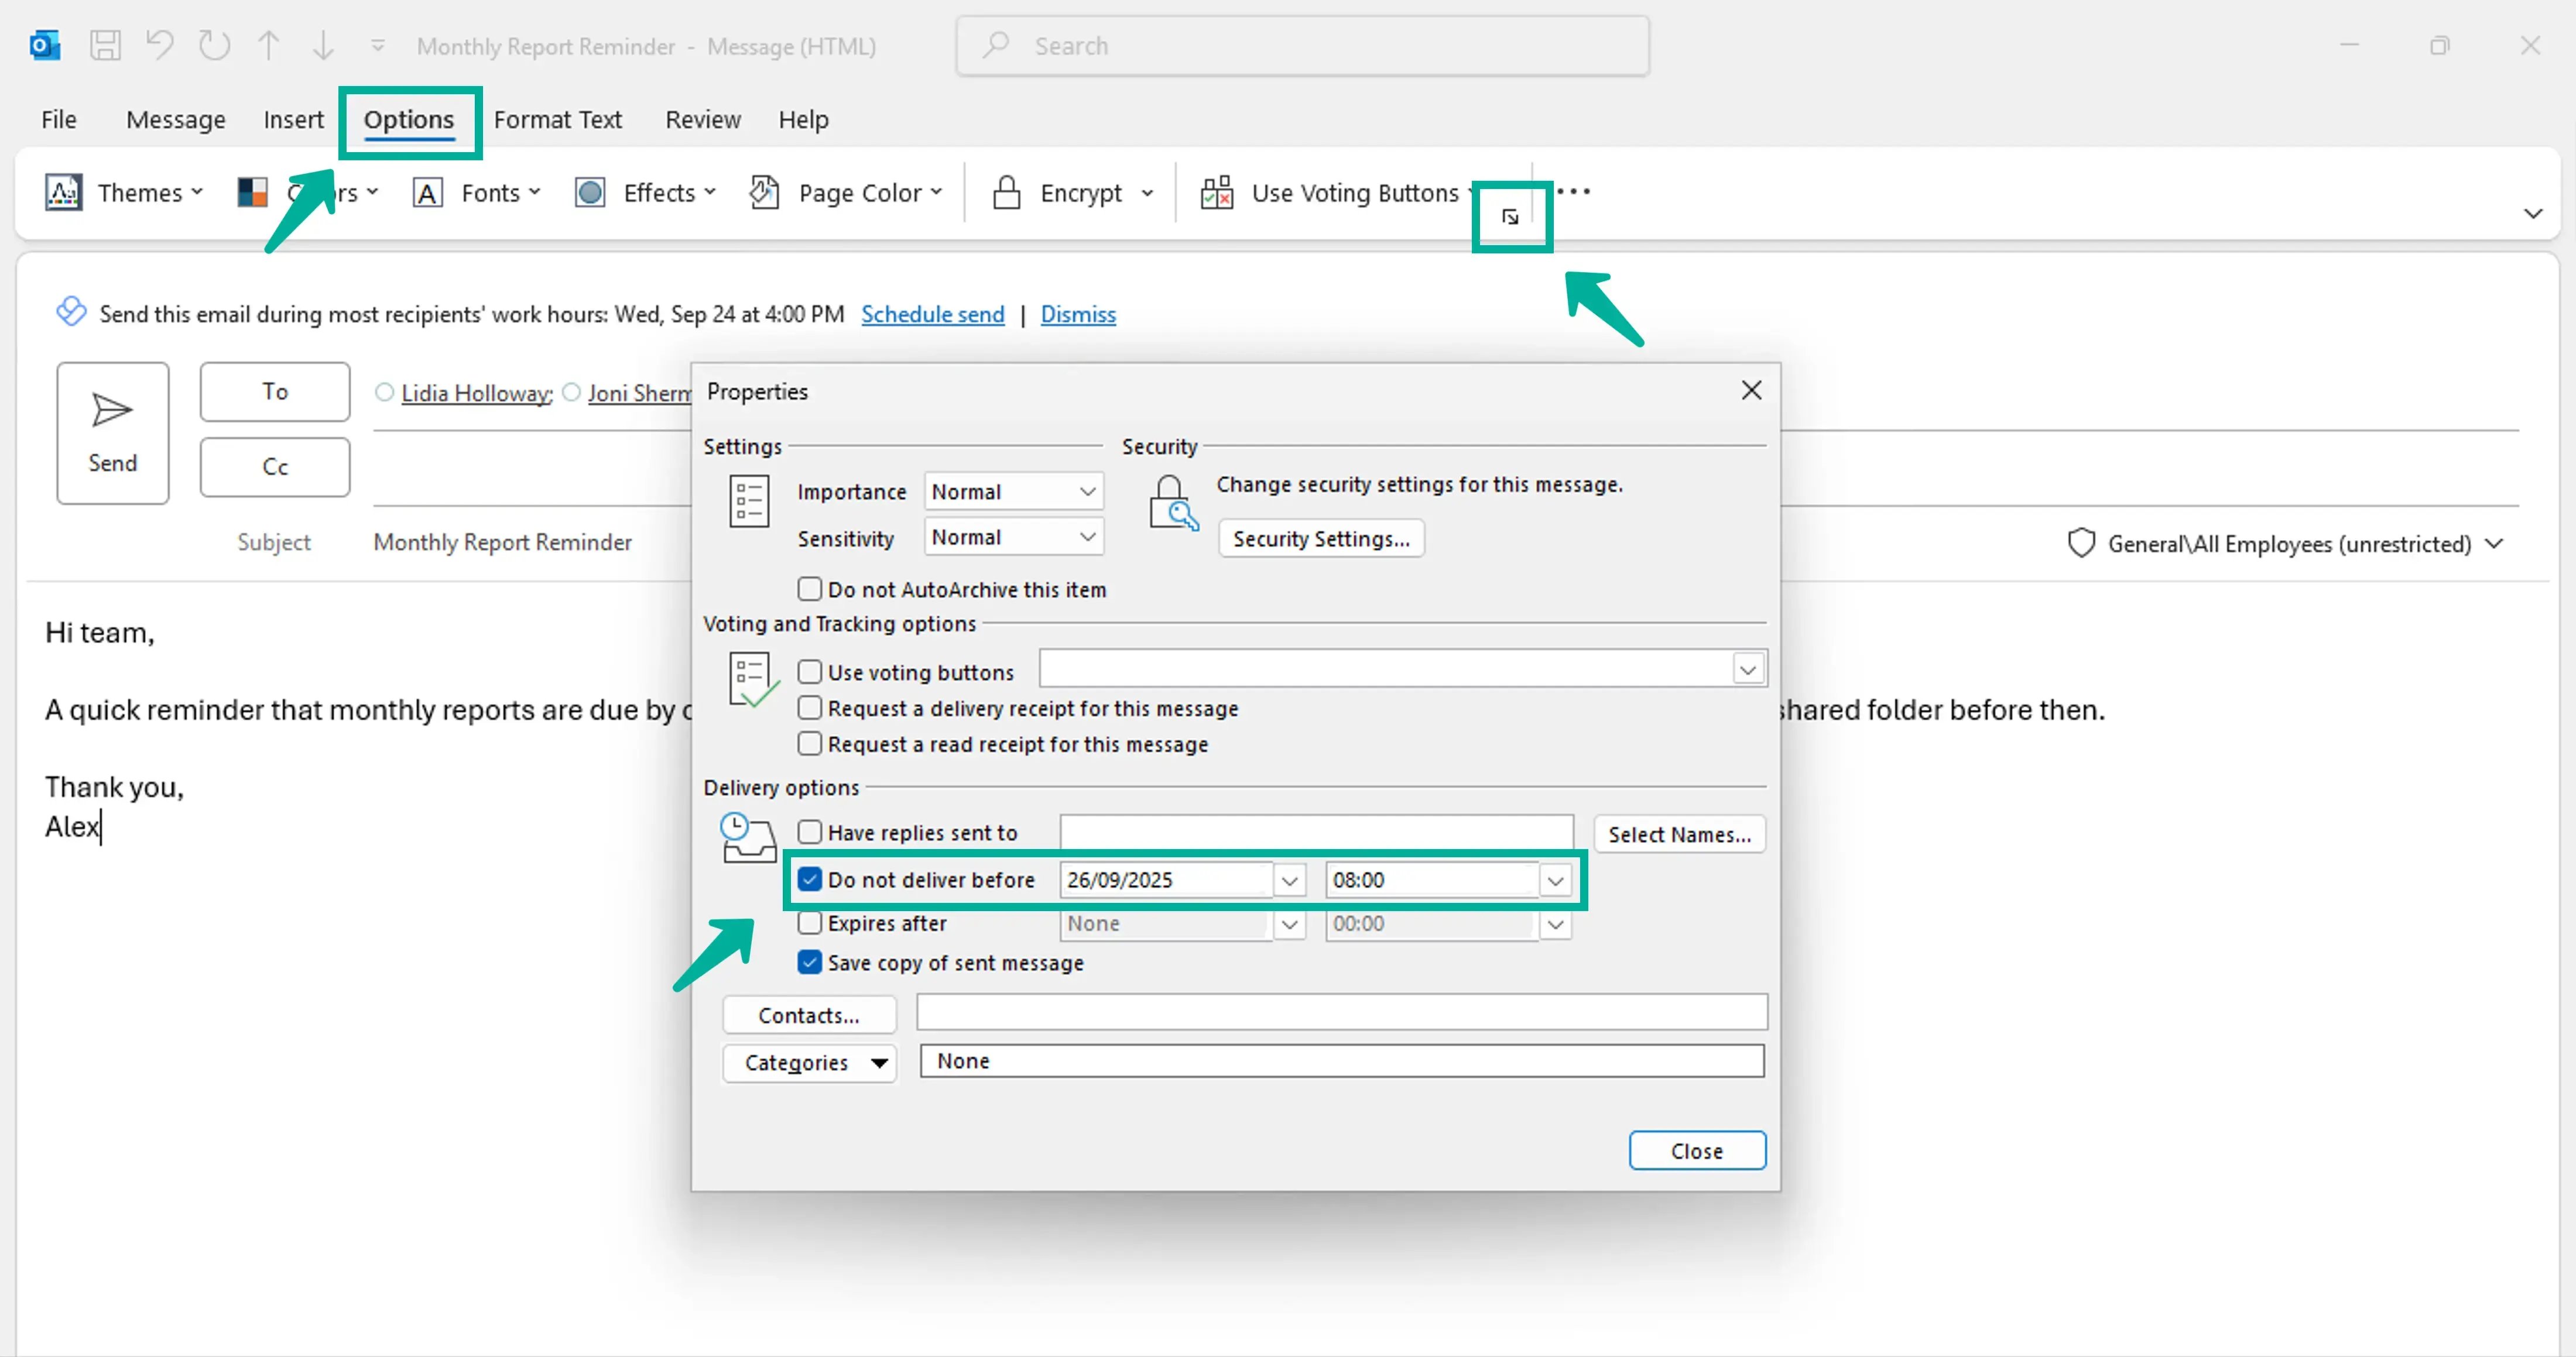Open Do not deliver before date picker

tap(1289, 880)
